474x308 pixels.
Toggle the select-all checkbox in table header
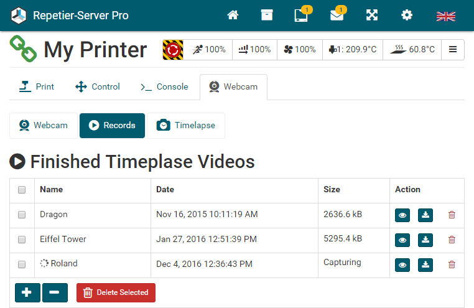22,190
